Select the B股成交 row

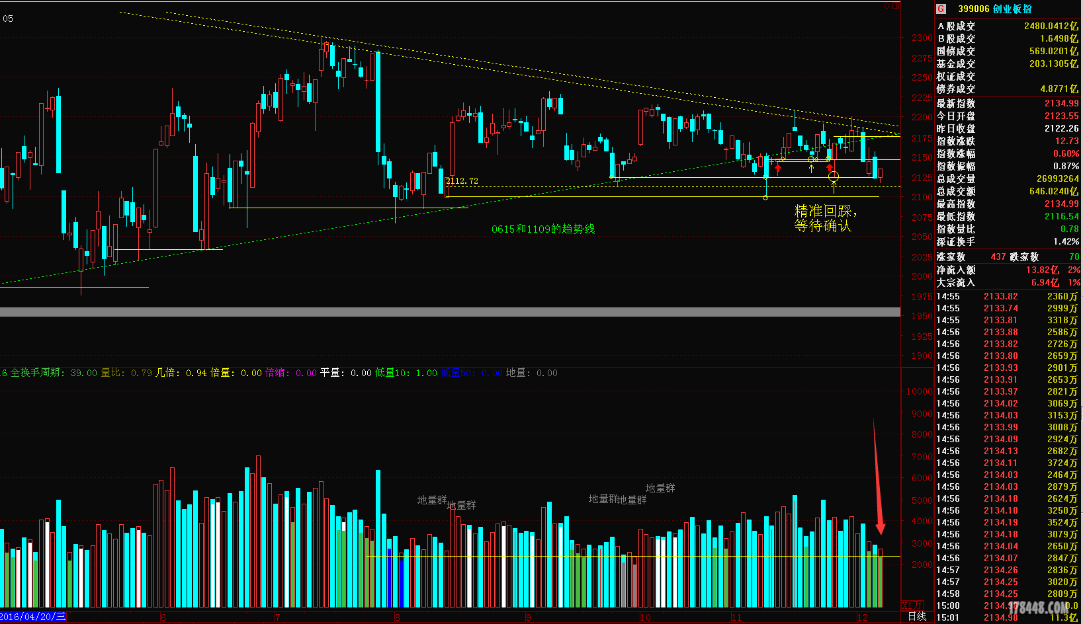[1008, 38]
